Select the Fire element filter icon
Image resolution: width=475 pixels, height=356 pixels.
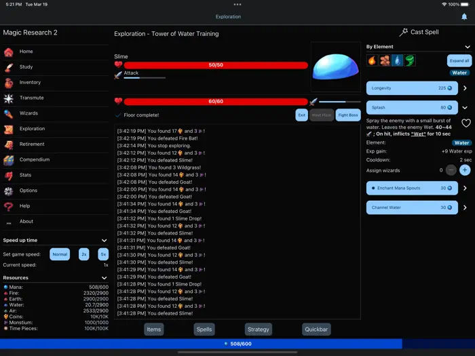[372, 60]
